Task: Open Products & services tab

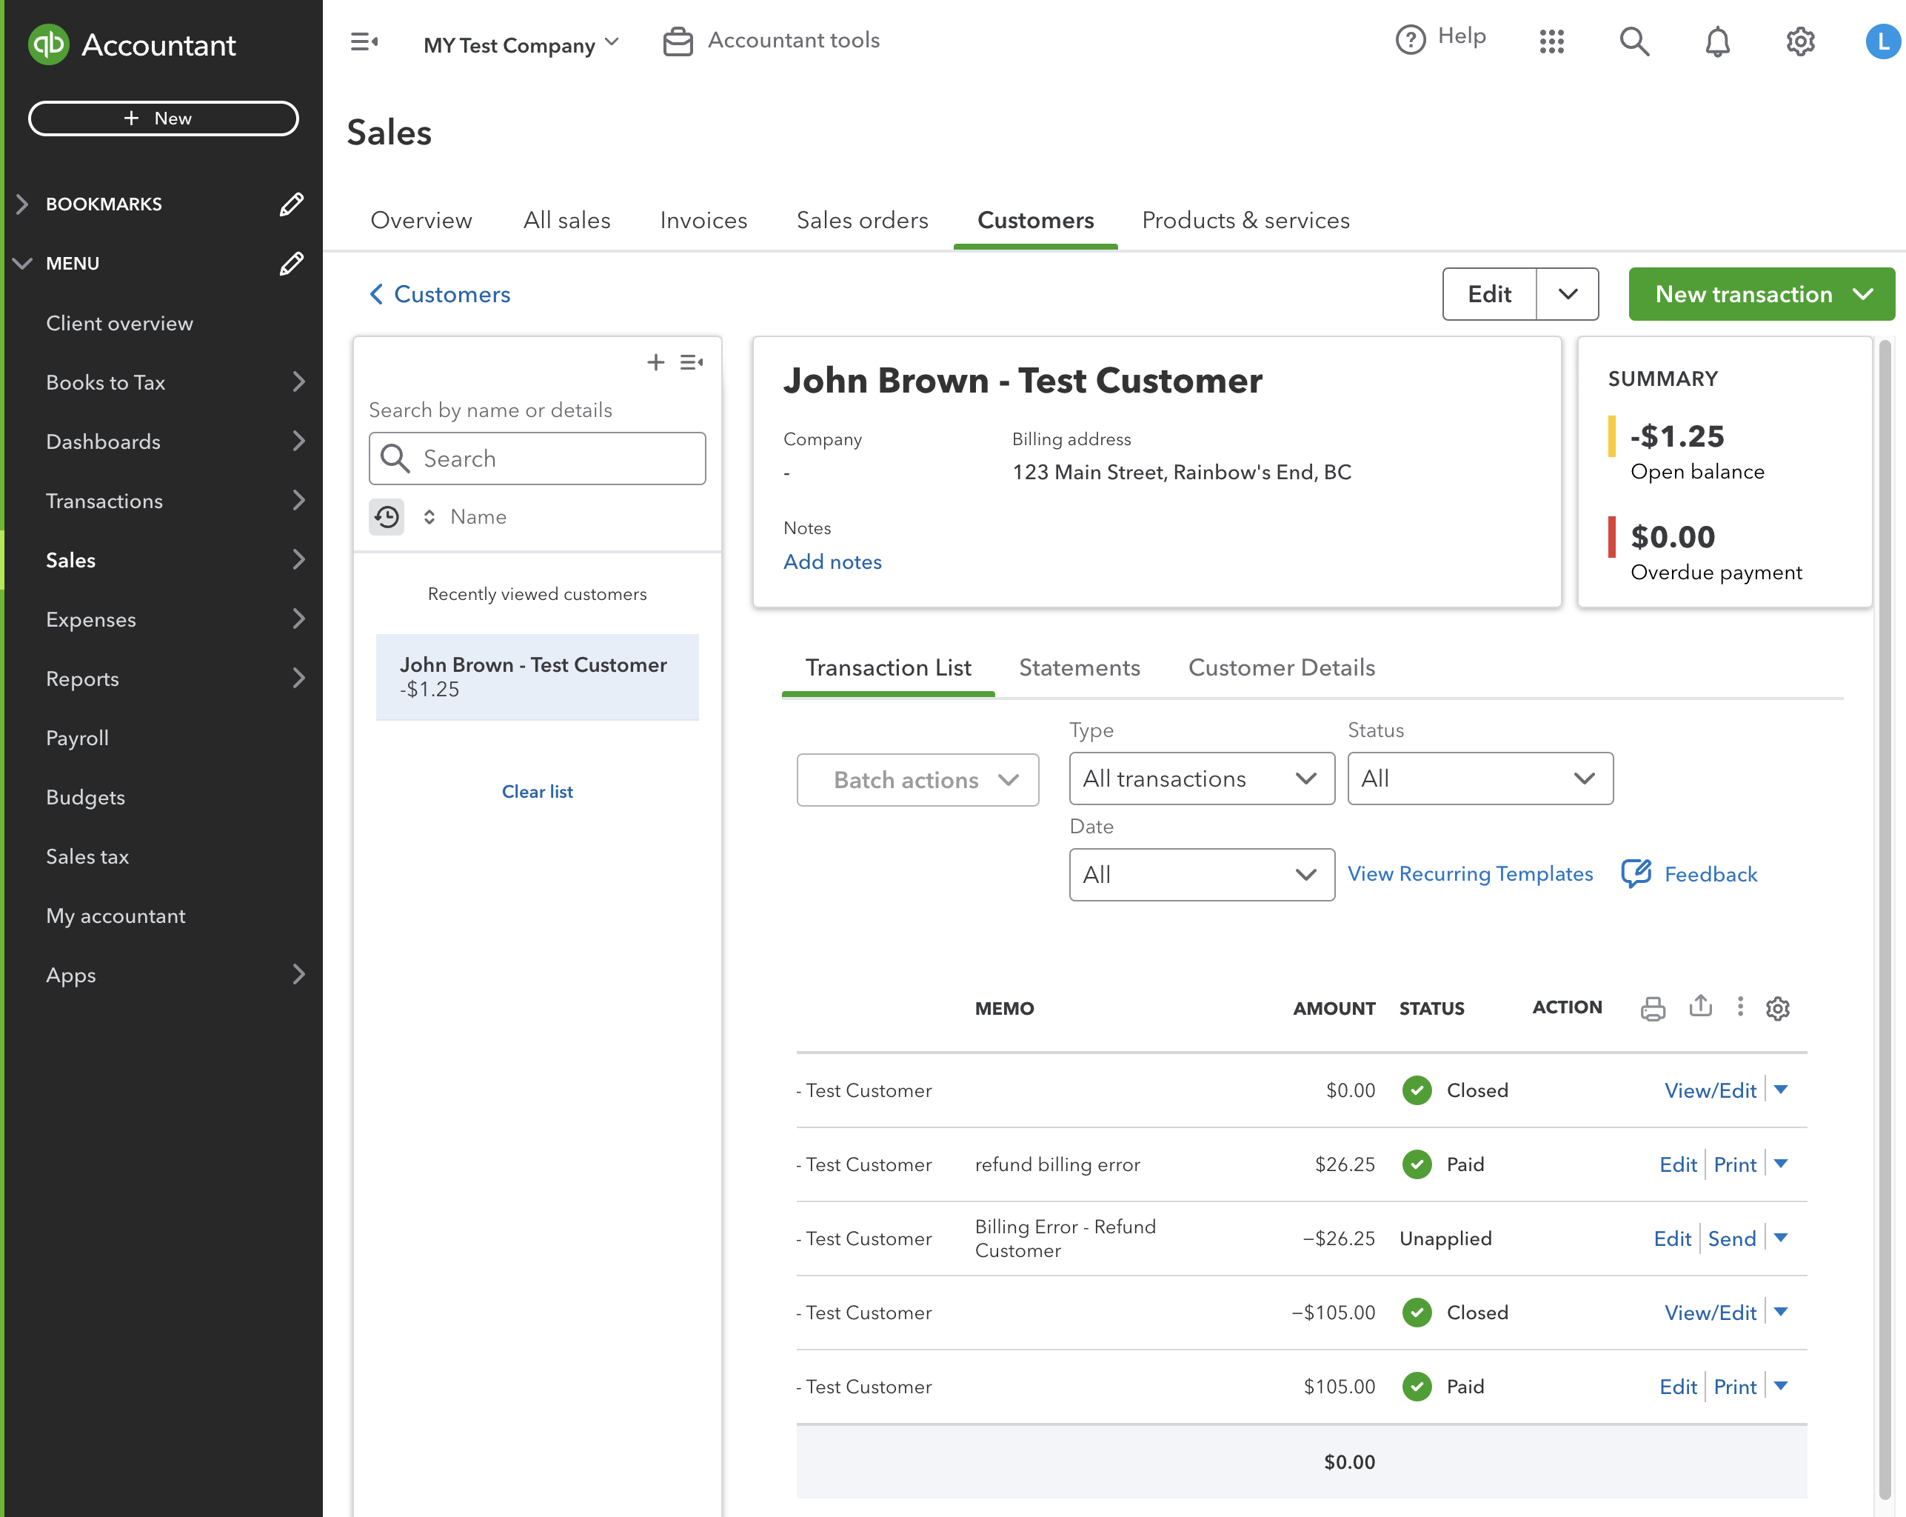Action: pos(1245,220)
